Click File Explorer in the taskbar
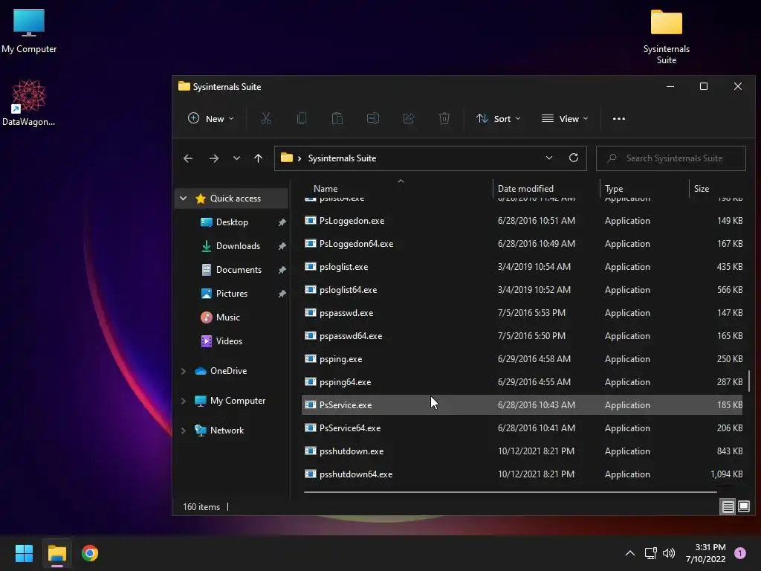The width and height of the screenshot is (761, 571). point(56,553)
